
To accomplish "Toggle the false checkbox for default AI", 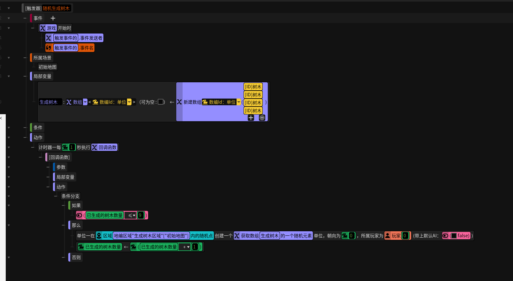I will pos(454,236).
